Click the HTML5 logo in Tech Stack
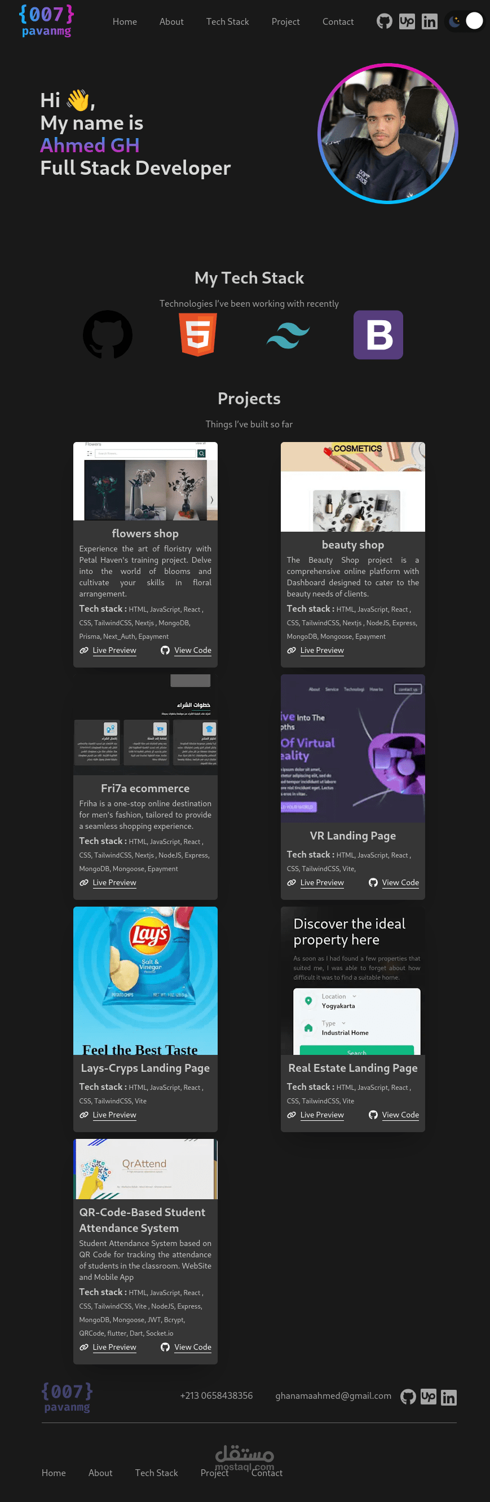The height and width of the screenshot is (1502, 490). [198, 335]
